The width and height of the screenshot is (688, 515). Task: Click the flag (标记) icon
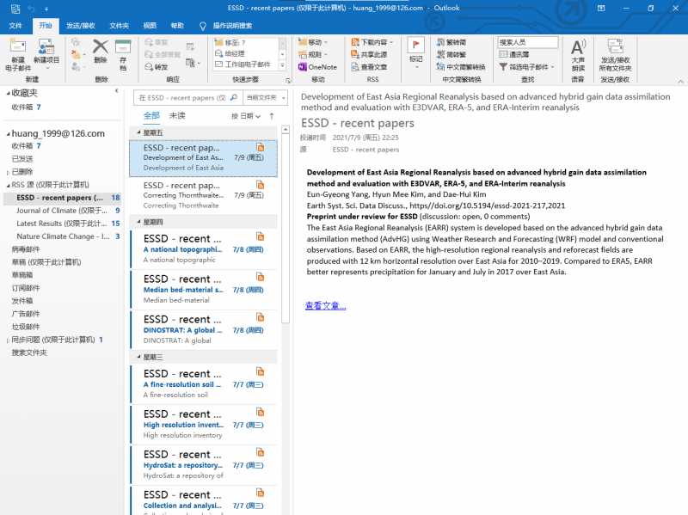[415, 46]
